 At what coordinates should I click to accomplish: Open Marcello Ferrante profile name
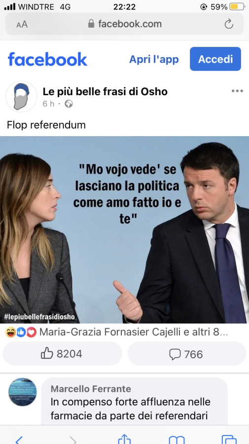91,389
